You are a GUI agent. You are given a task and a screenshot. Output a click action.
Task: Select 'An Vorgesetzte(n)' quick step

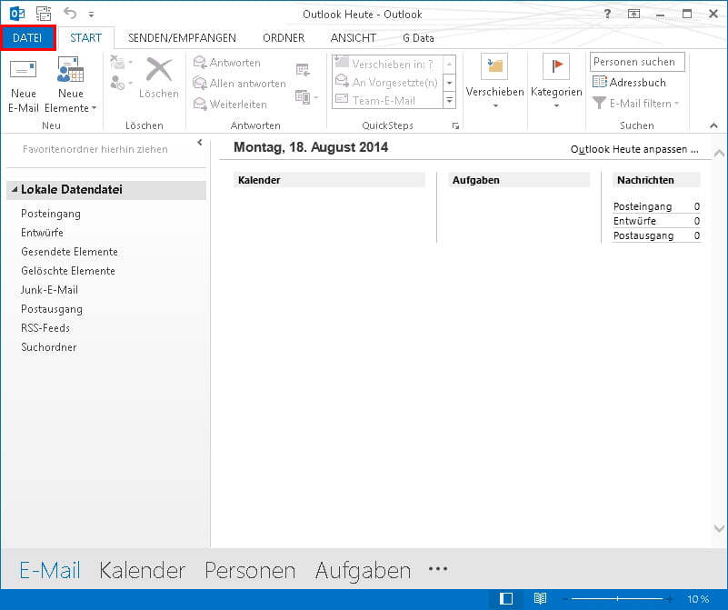point(386,82)
